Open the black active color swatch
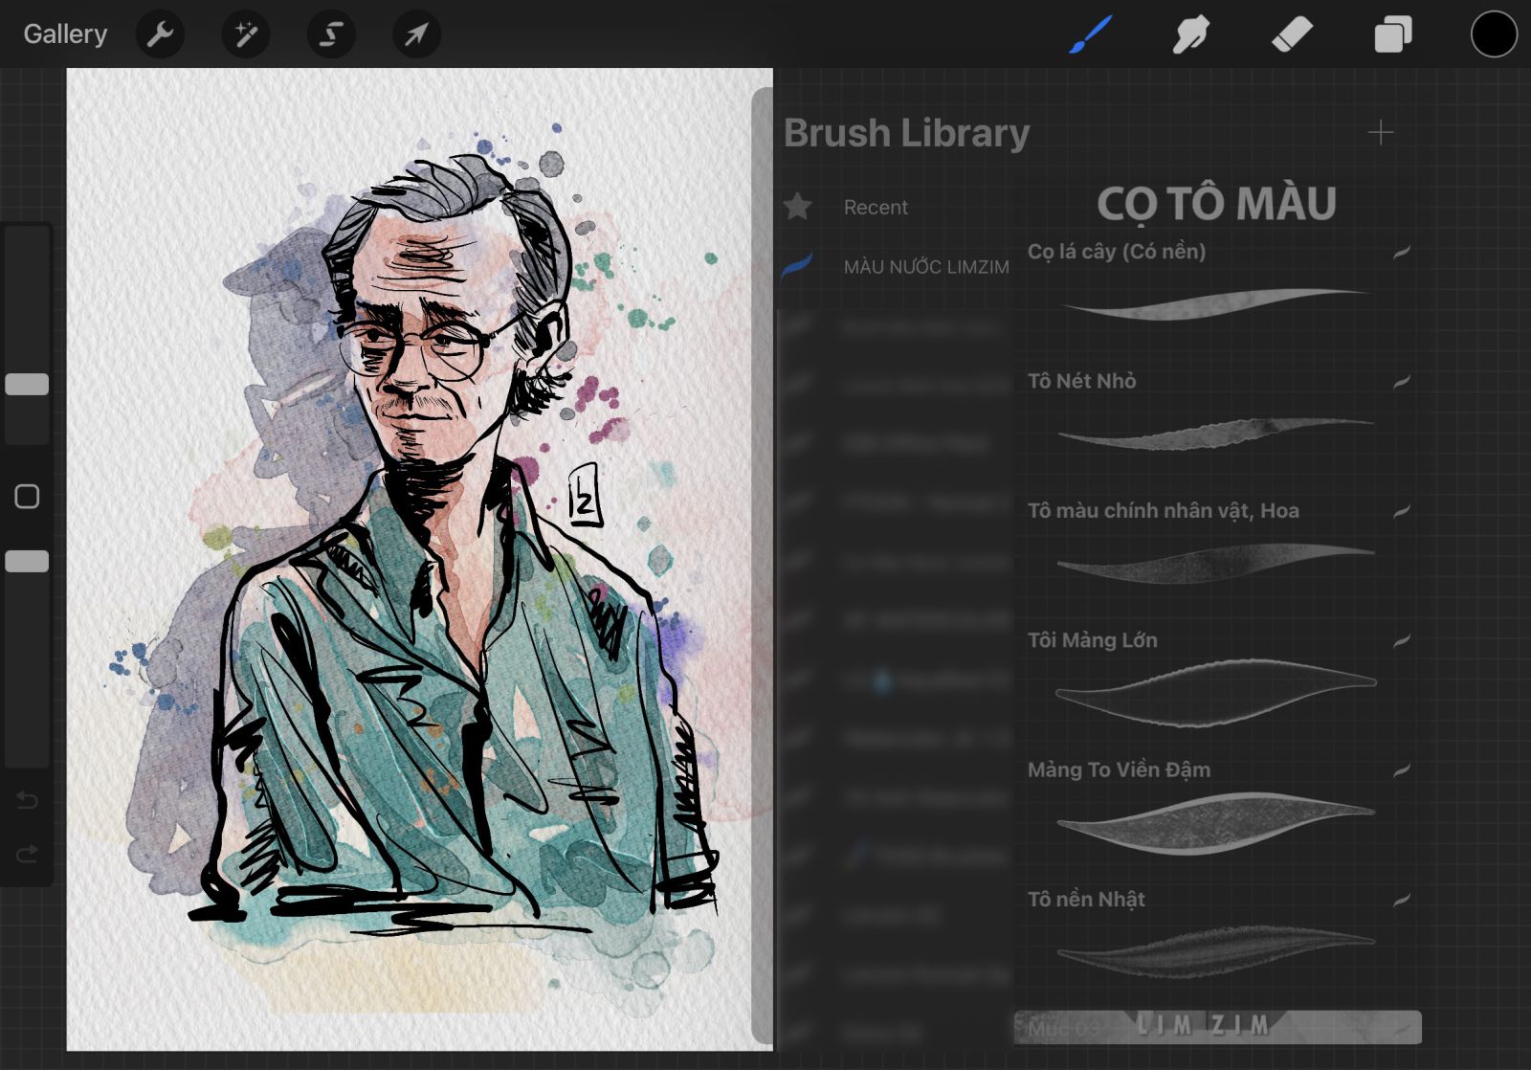The image size is (1531, 1070). click(x=1494, y=34)
